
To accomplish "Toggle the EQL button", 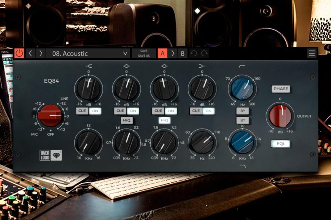I will point(281,144).
